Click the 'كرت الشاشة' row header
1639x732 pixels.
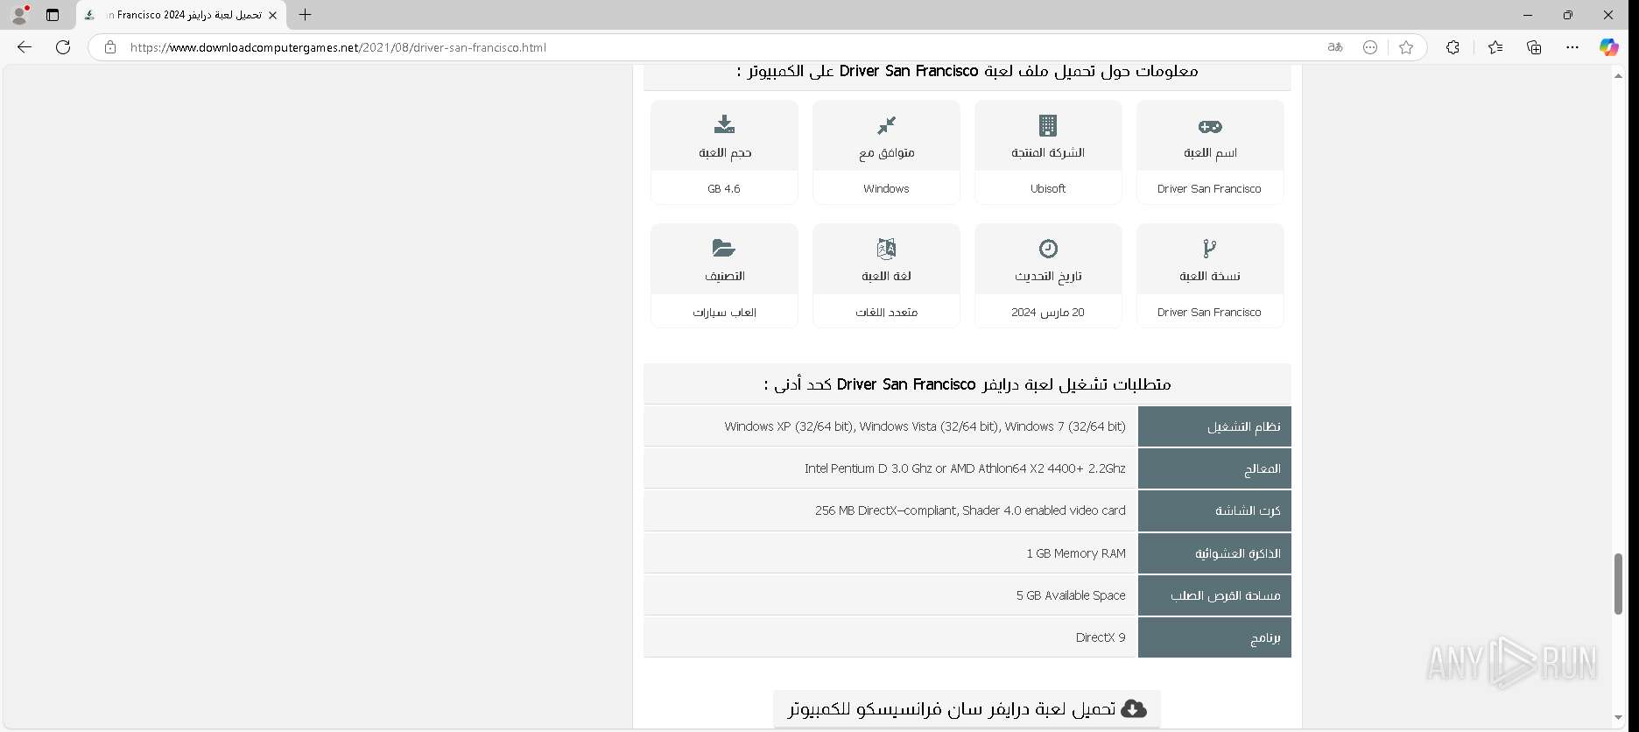click(x=1214, y=510)
